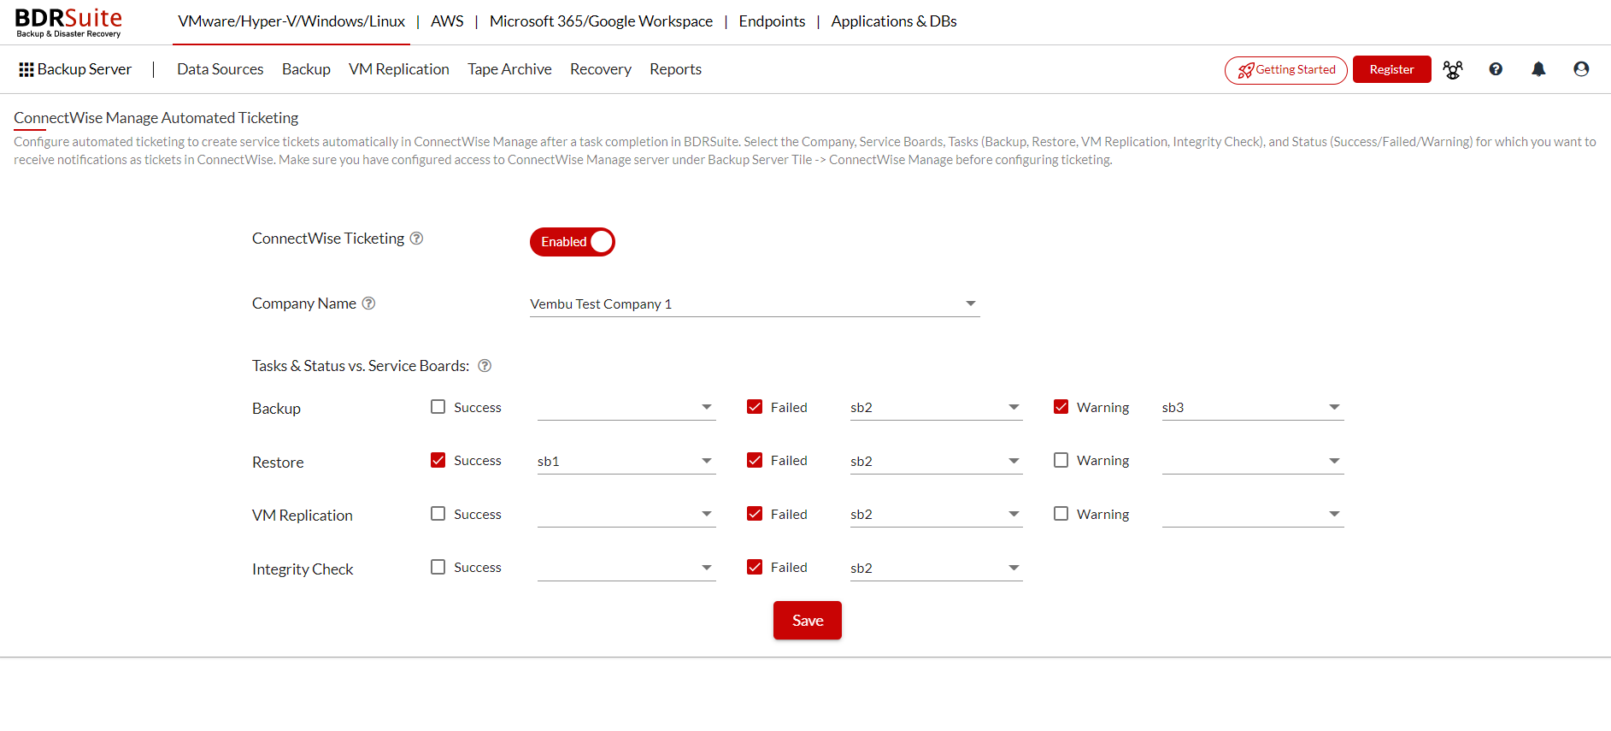The image size is (1611, 731).
Task: Open Restore Success sb1 dropdown
Action: click(626, 462)
